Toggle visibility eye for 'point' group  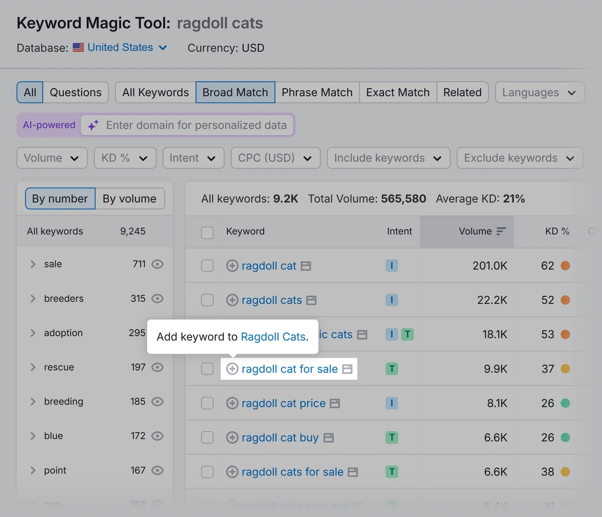tap(158, 470)
